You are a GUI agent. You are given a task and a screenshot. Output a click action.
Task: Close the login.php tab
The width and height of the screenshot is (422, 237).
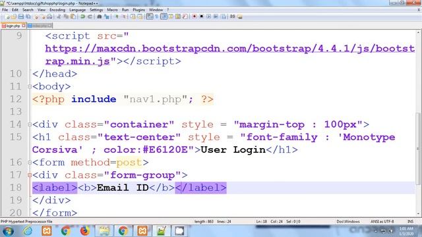(24, 26)
